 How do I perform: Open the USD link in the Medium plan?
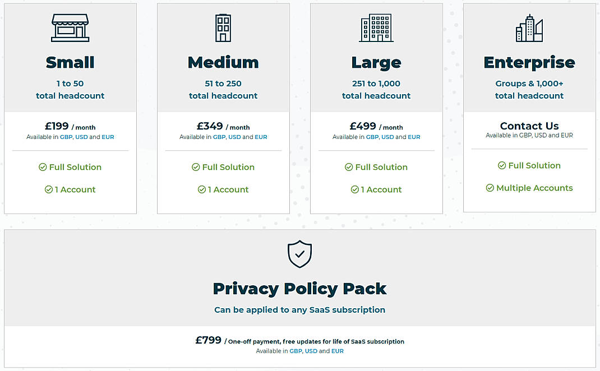click(234, 137)
